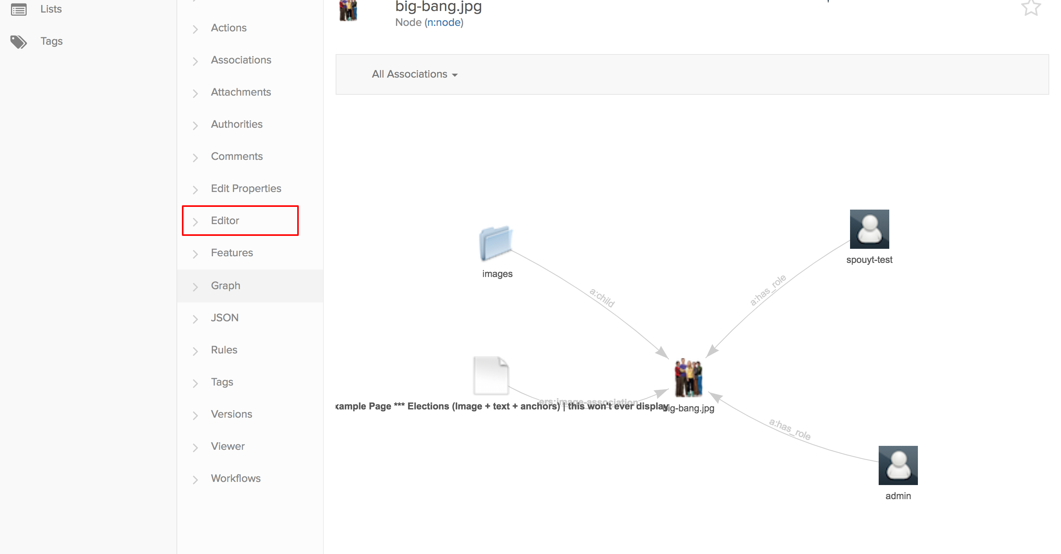The image size is (1061, 554).
Task: Open the Attachments page
Action: [x=241, y=92]
